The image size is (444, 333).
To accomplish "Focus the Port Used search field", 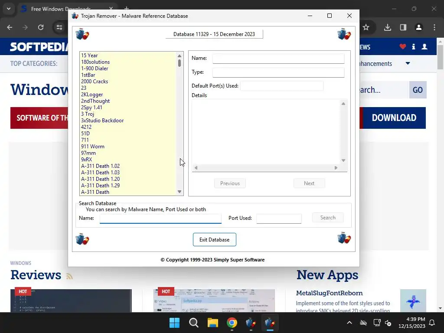I will click(279, 219).
